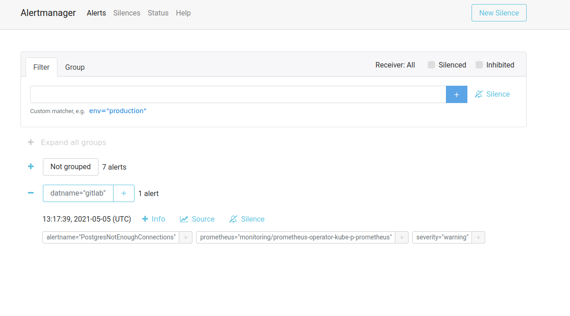Add the alertname label to the filter via plus
The width and height of the screenshot is (570, 316).
tap(186, 237)
